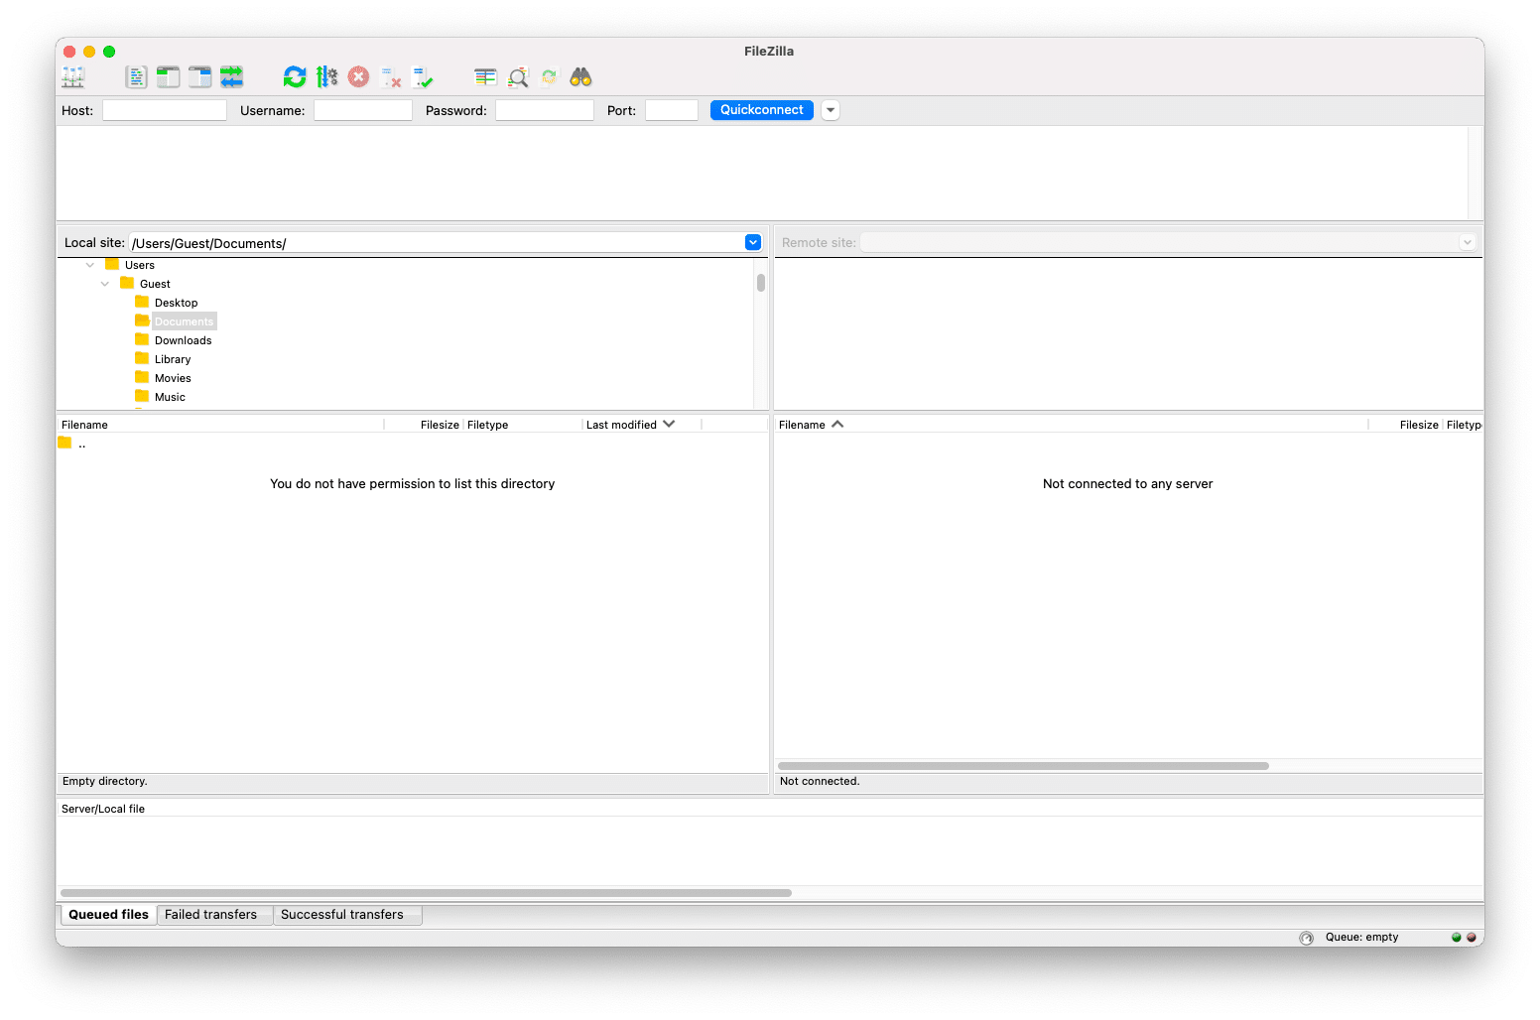Toggle transfer queue display icon
The width and height of the screenshot is (1540, 1020).
coord(232,76)
